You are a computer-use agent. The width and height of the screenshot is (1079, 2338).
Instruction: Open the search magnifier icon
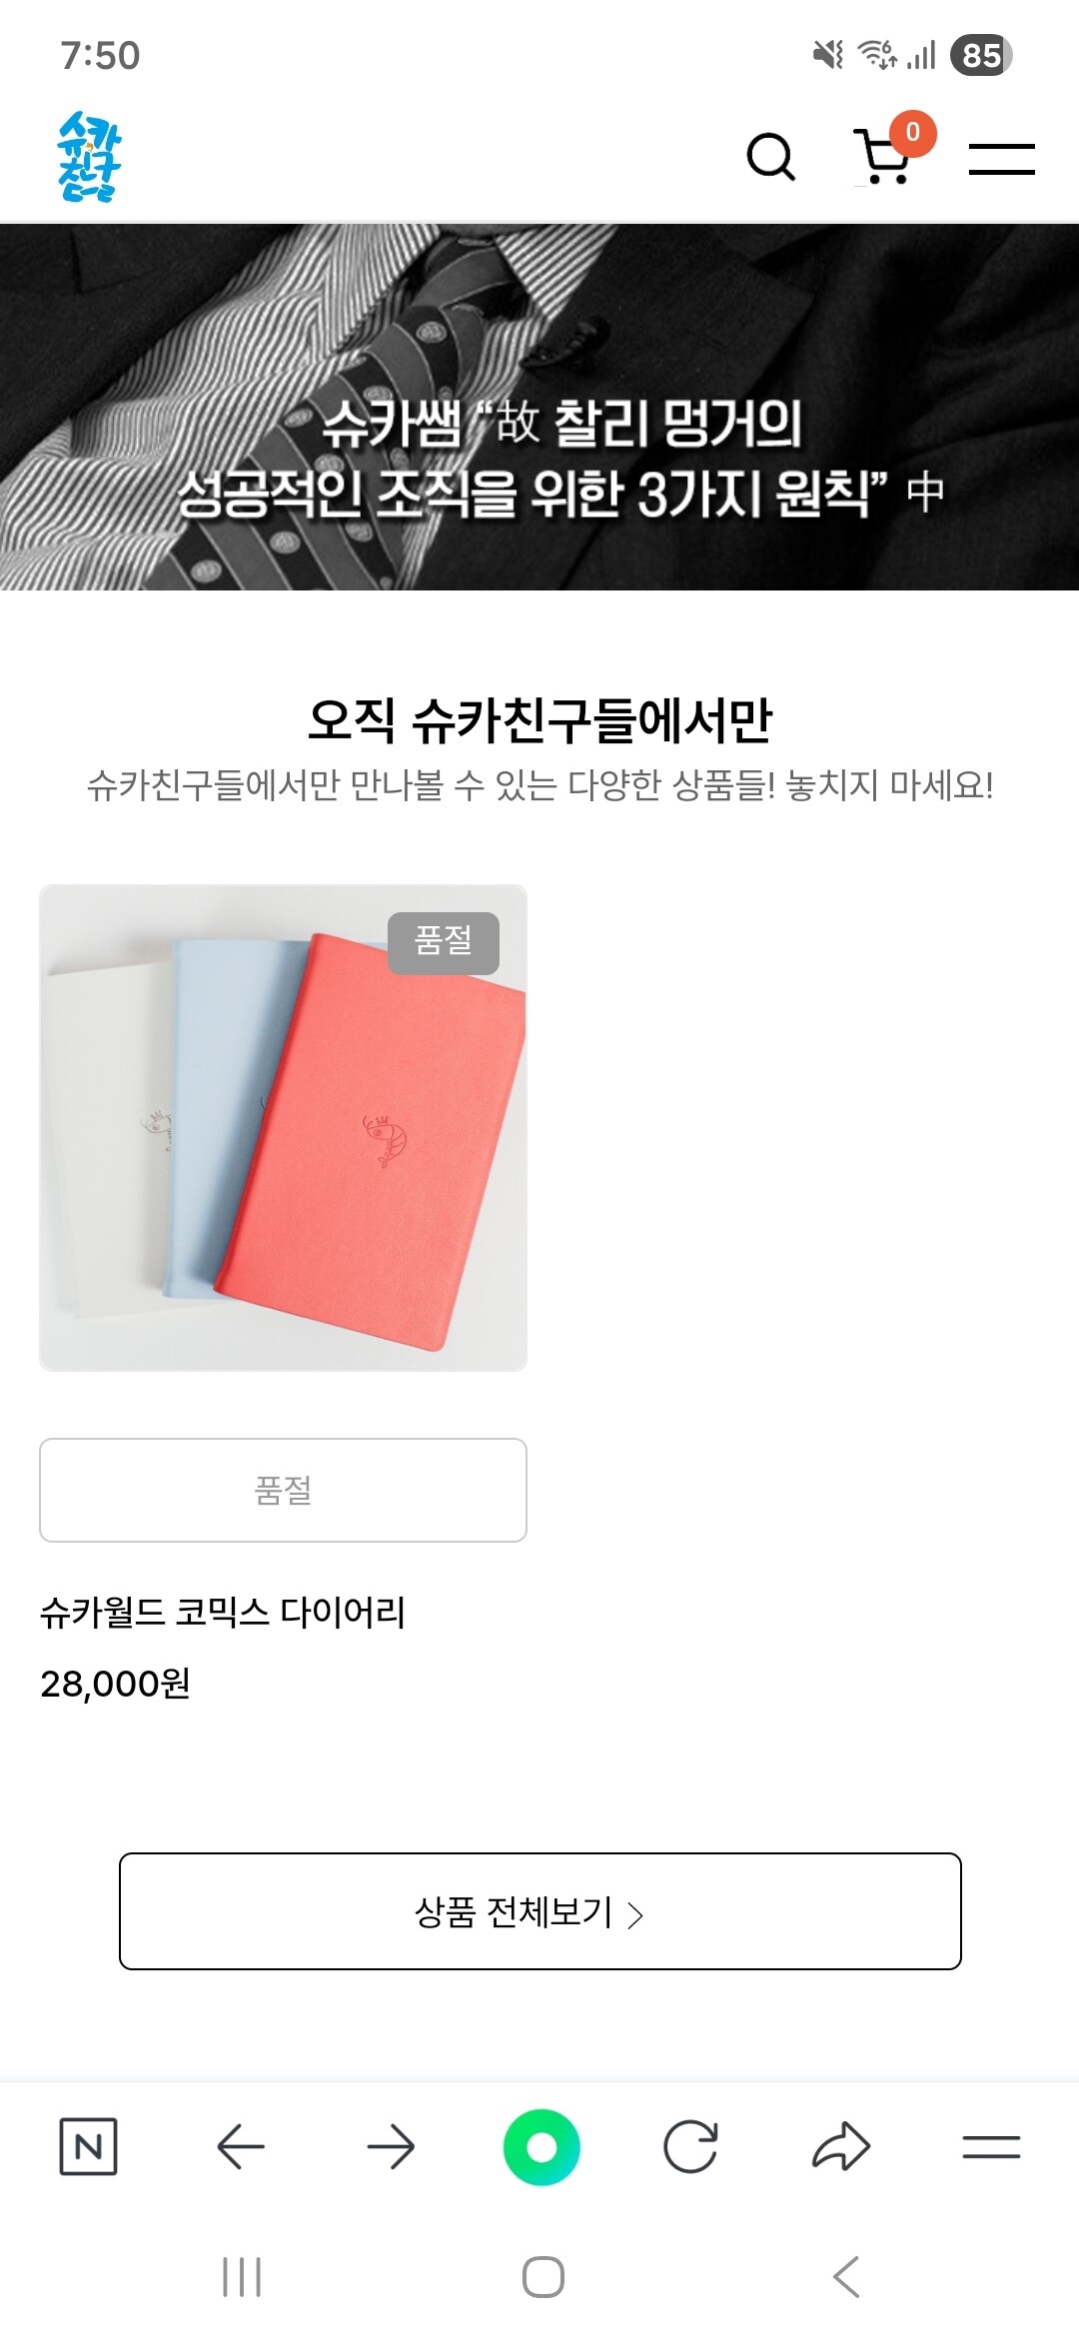click(x=771, y=157)
